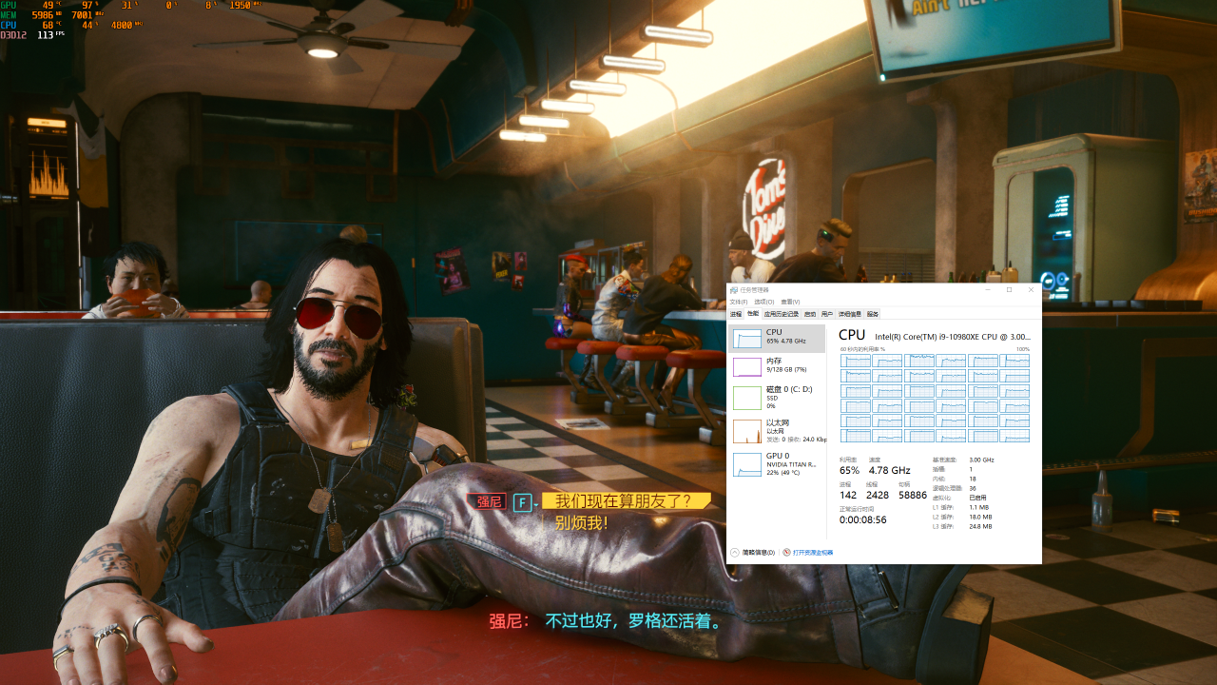Click the subtitle text 不过也好，罗格还活着。

634,621
